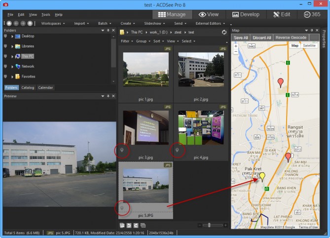Switch to the Calendar tab
Image resolution: width=330 pixels, height=238 pixels.
(45, 87)
